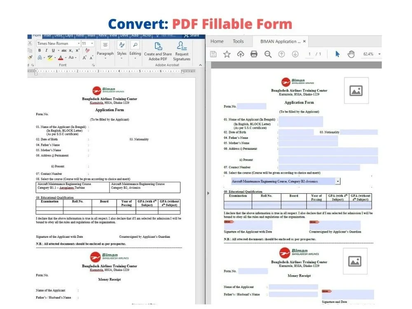Click the Print icon in Acrobat
The width and height of the screenshot is (412, 309).
point(254,54)
